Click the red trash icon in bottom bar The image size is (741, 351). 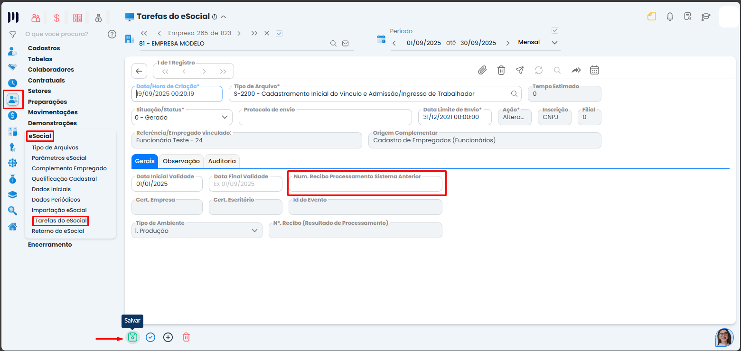pyautogui.click(x=186, y=337)
